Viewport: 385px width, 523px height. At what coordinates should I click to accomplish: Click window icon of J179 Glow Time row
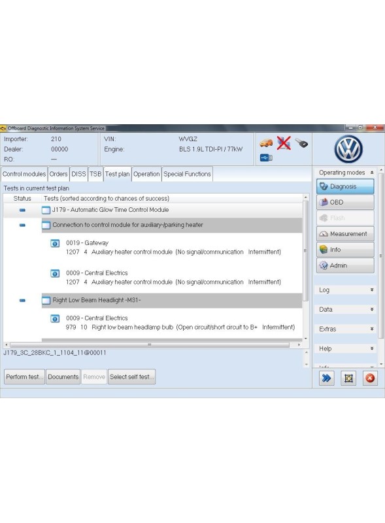coord(46,210)
